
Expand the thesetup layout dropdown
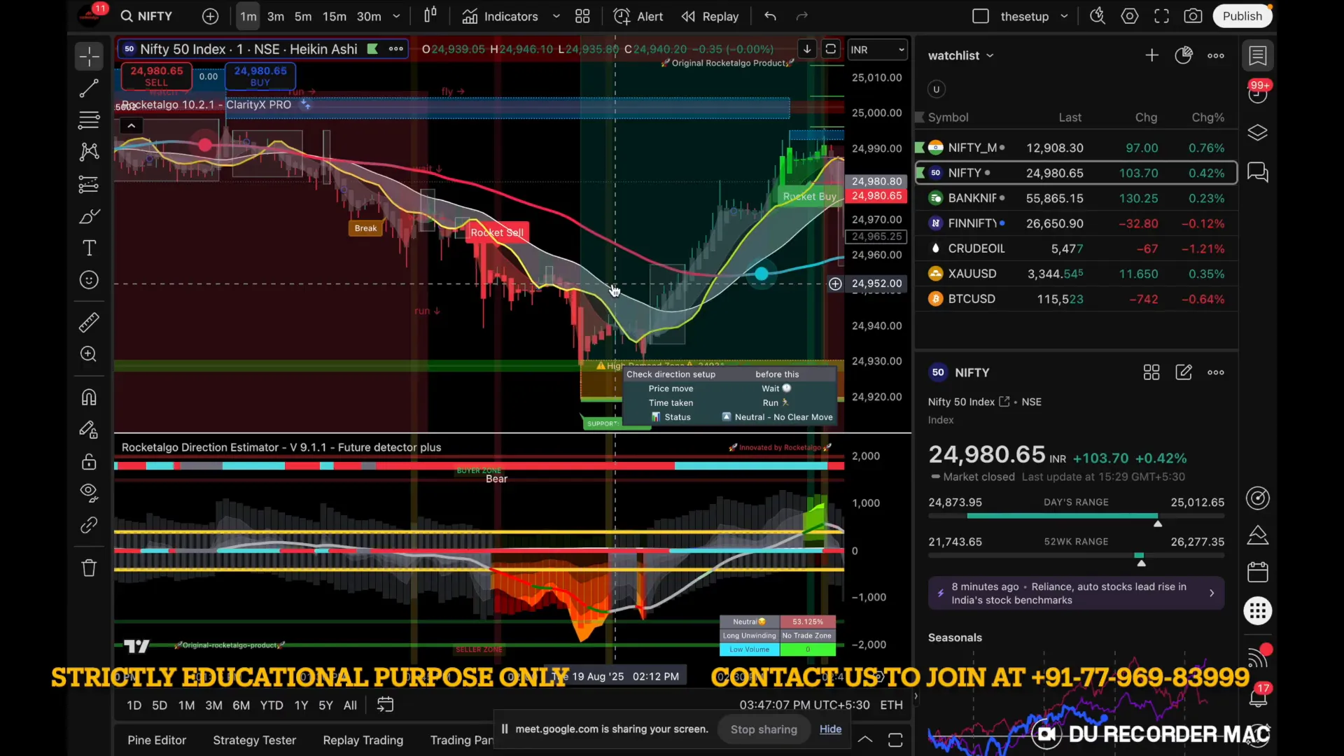1064,16
